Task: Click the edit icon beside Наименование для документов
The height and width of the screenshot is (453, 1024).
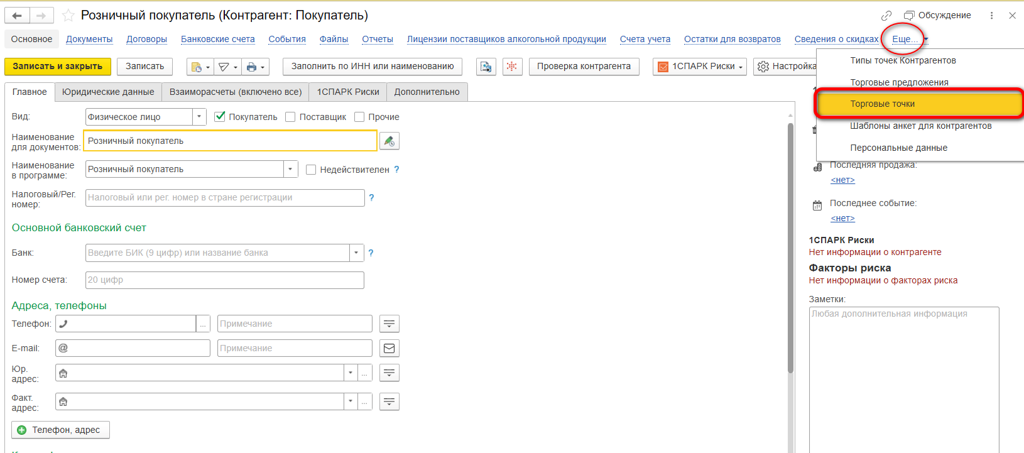Action: click(389, 141)
